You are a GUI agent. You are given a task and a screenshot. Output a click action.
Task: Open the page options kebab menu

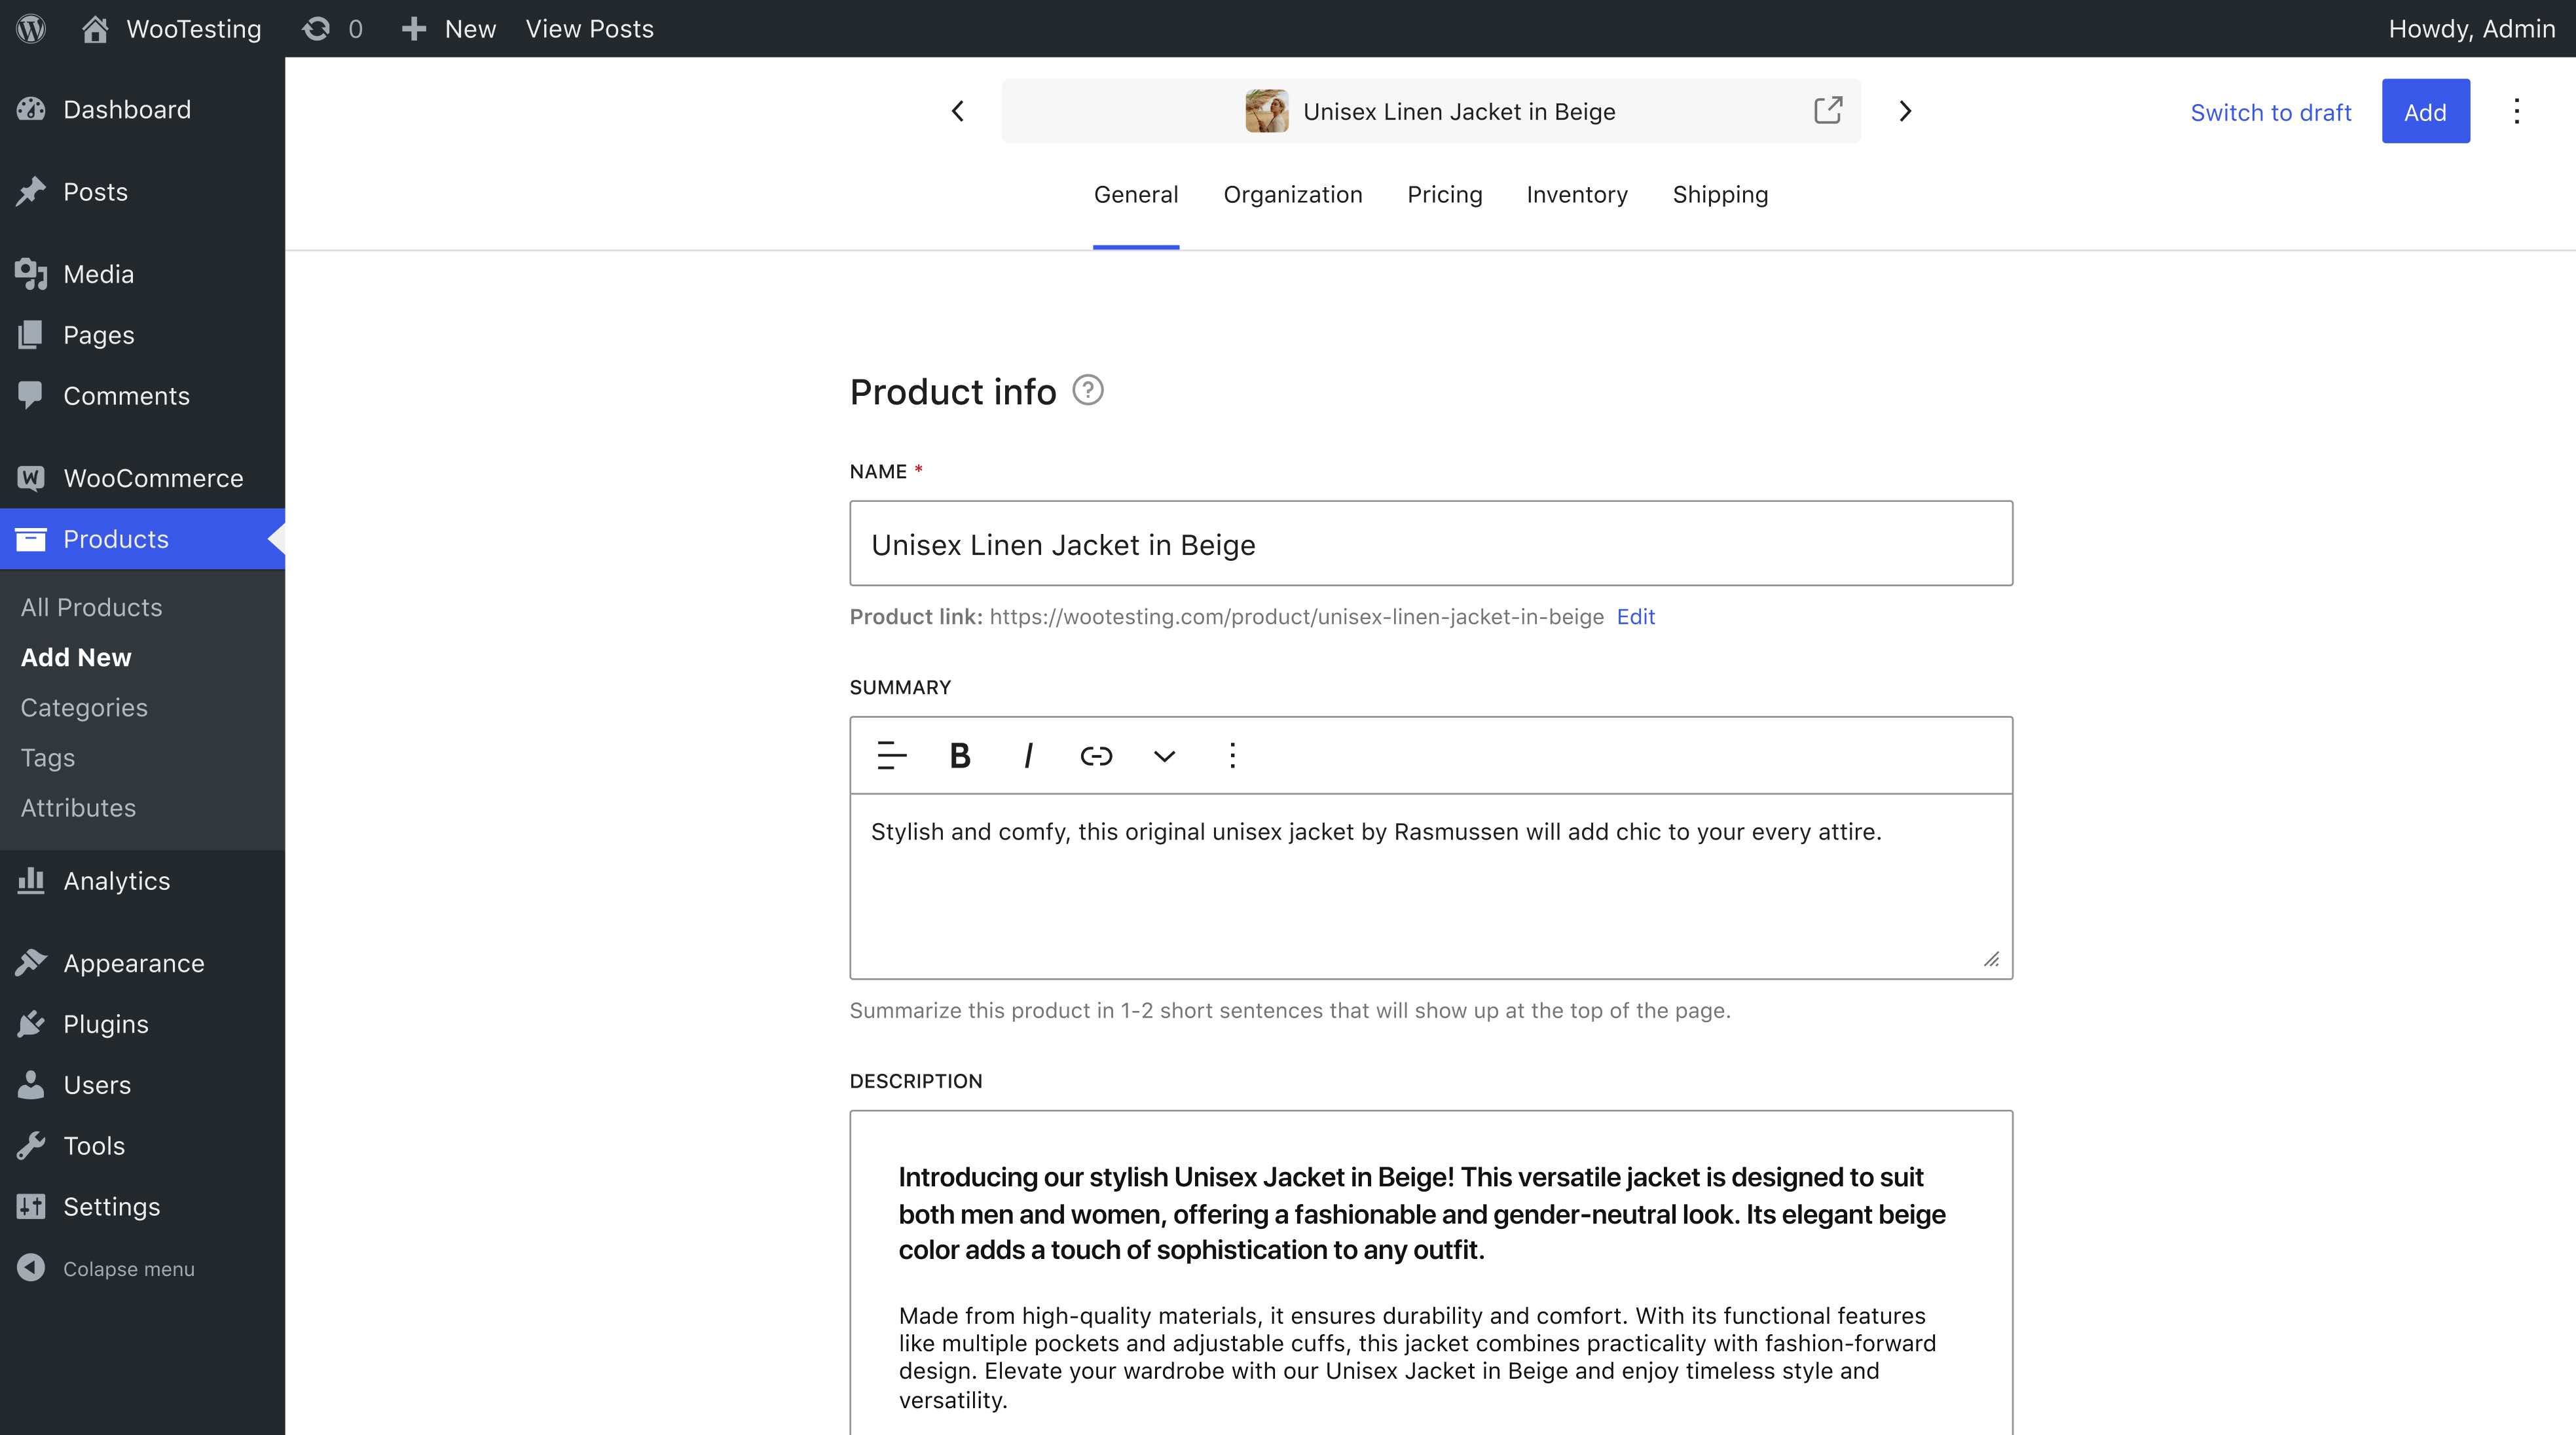[x=2516, y=111]
